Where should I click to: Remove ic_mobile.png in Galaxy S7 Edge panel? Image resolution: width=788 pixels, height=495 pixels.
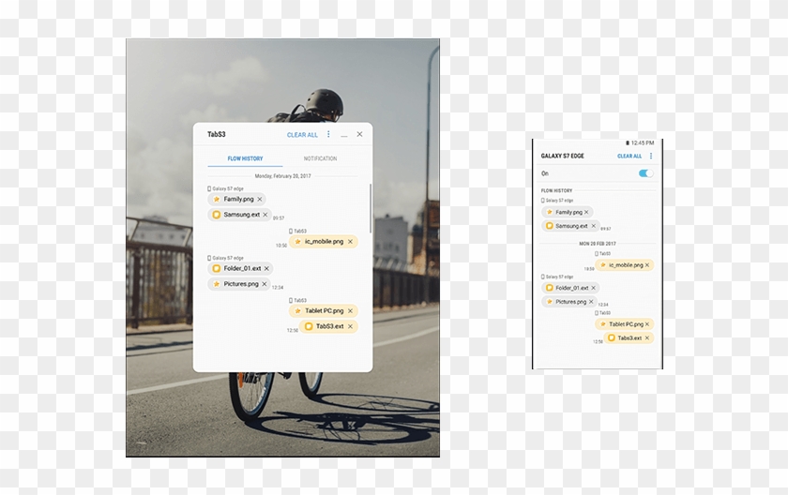point(648,265)
